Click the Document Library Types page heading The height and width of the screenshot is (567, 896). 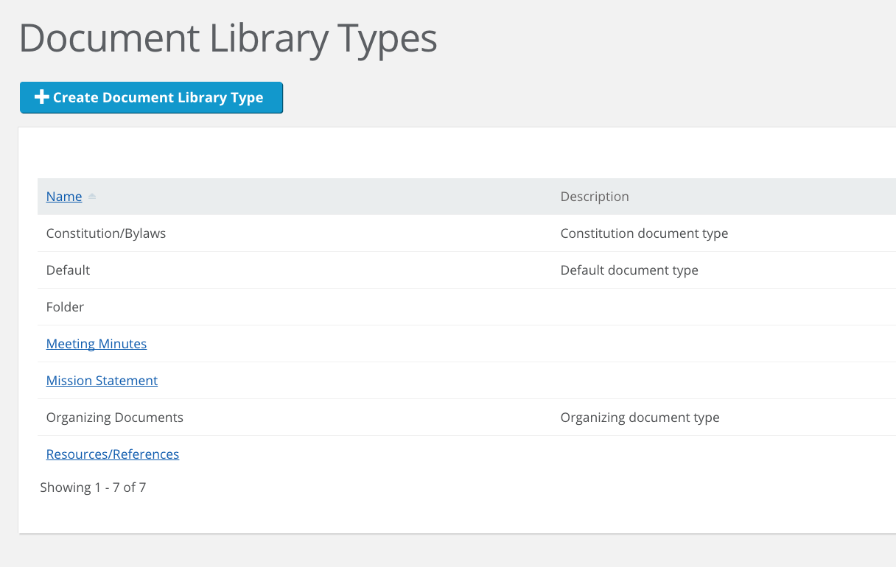point(228,39)
